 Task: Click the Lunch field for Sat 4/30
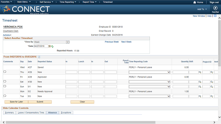pos(84,82)
